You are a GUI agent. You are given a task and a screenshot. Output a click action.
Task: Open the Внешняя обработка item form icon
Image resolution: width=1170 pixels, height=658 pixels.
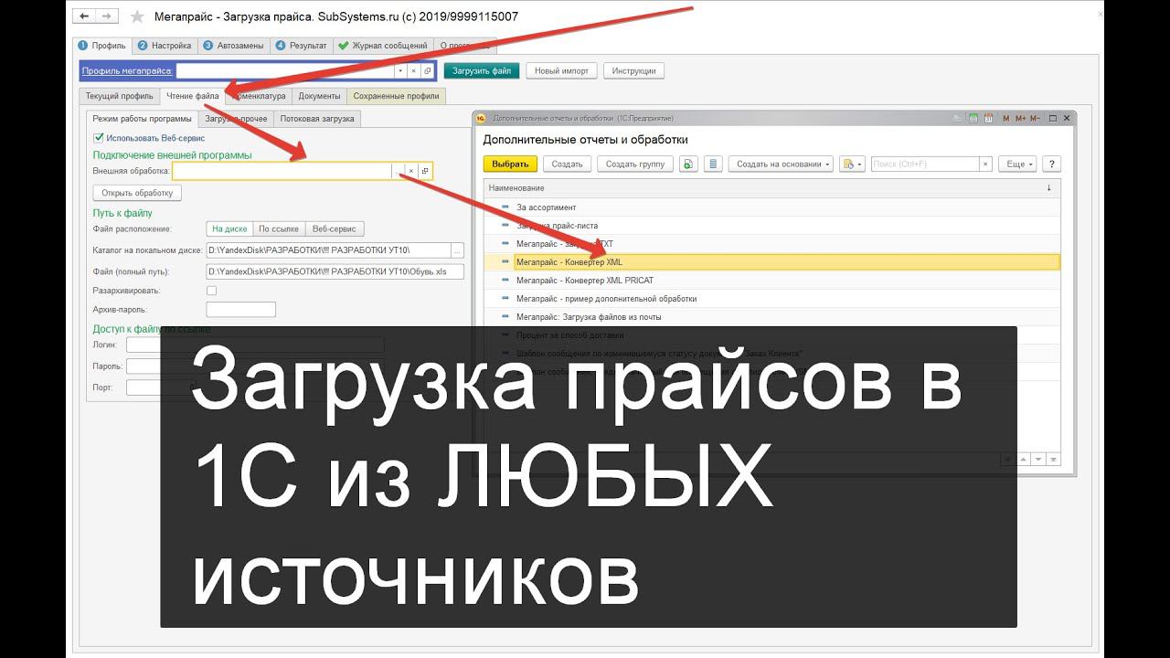point(425,171)
